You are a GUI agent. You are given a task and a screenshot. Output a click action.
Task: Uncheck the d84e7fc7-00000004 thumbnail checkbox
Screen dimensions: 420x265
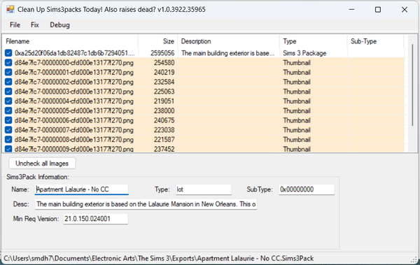(8, 101)
